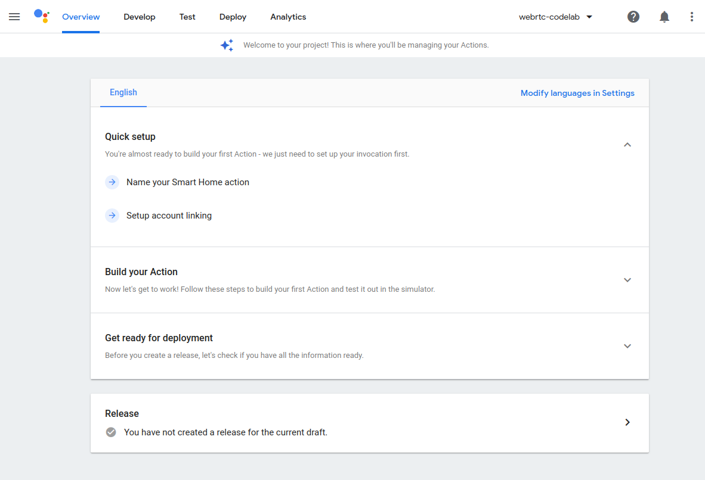The image size is (705, 480).
Task: Click the arrow icon beside Name your Smart Home action
Action: 112,182
